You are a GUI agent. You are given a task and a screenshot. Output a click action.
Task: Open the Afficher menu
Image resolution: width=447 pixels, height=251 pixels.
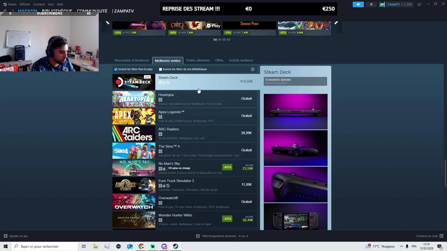click(25, 4)
